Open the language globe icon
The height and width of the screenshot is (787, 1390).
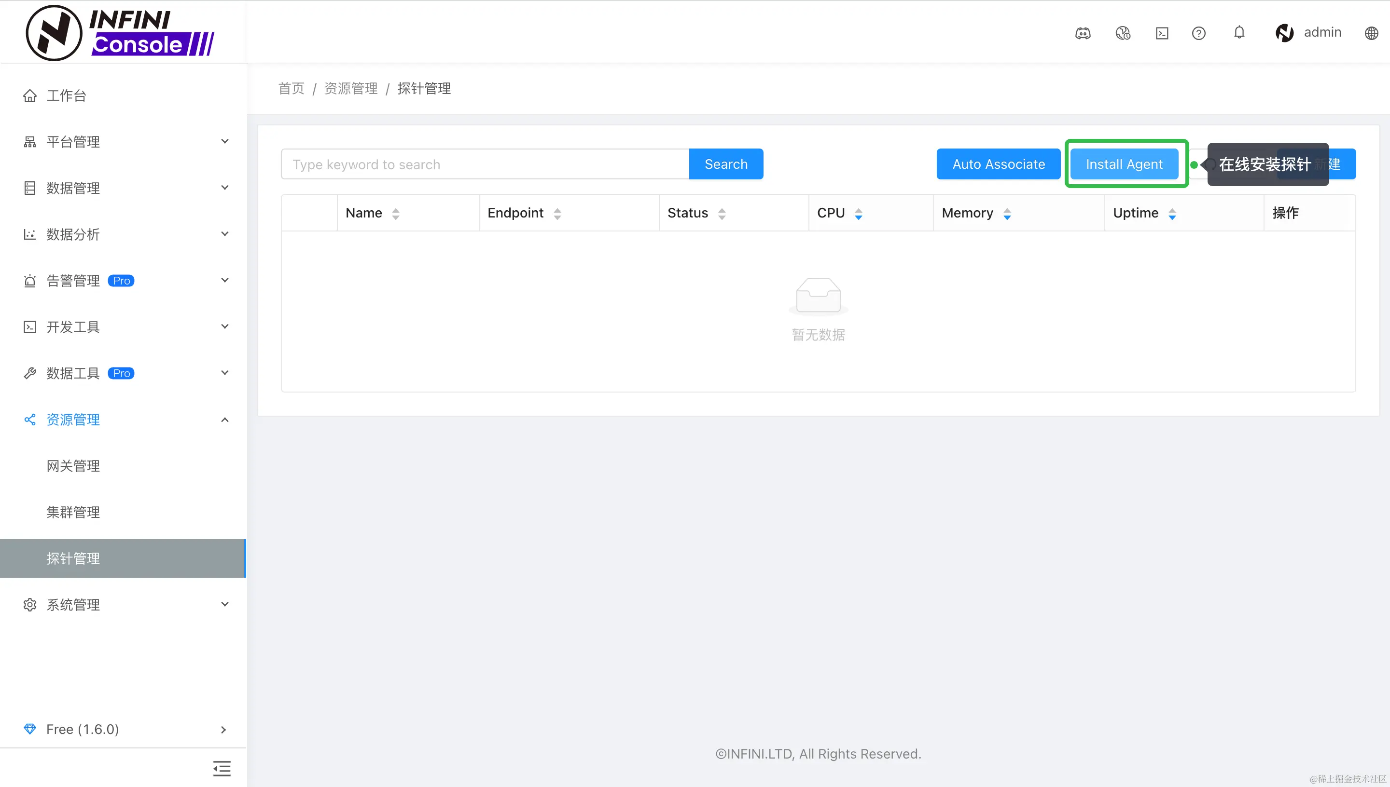click(x=1371, y=33)
